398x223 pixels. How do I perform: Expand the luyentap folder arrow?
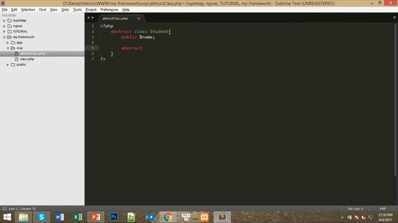[x=4, y=20]
